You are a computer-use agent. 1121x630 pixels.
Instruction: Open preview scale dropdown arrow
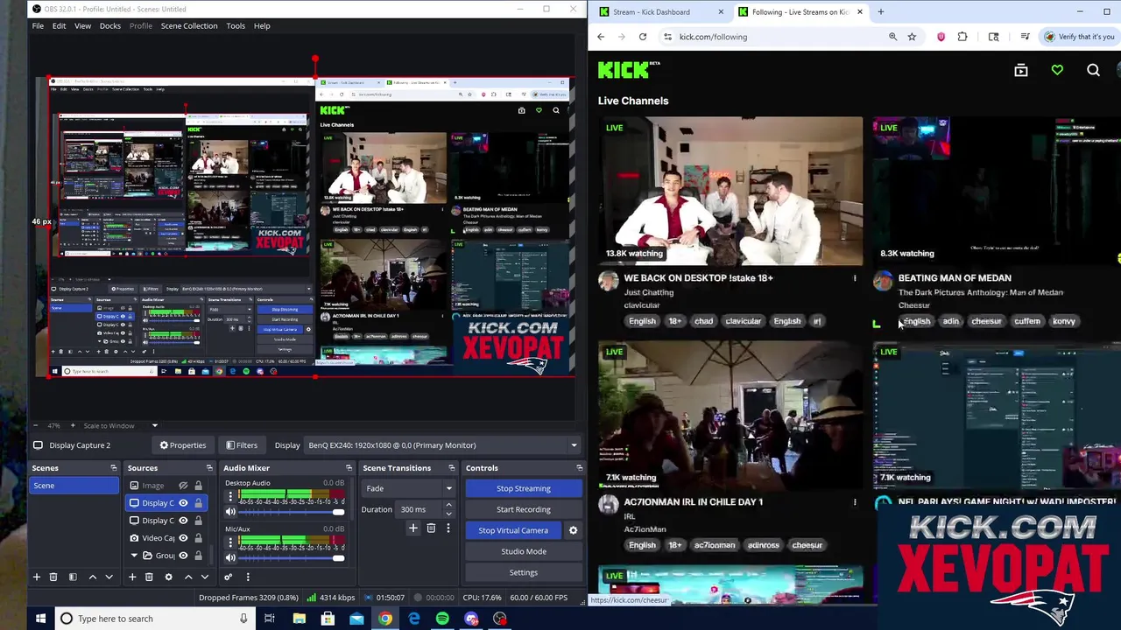[154, 426]
